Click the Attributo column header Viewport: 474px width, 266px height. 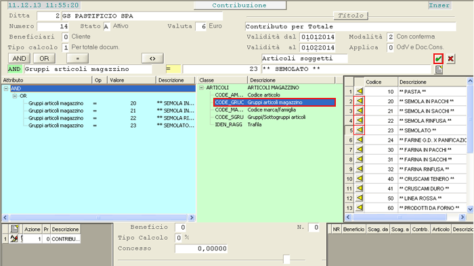47,80
